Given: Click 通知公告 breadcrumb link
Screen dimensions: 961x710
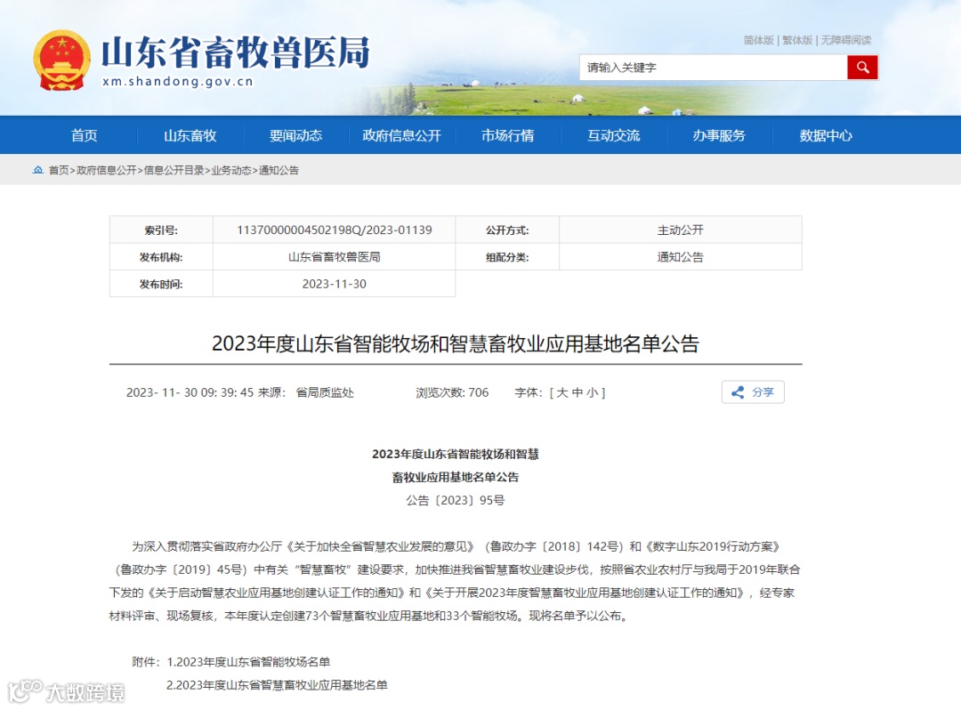Looking at the screenshot, I should [279, 170].
